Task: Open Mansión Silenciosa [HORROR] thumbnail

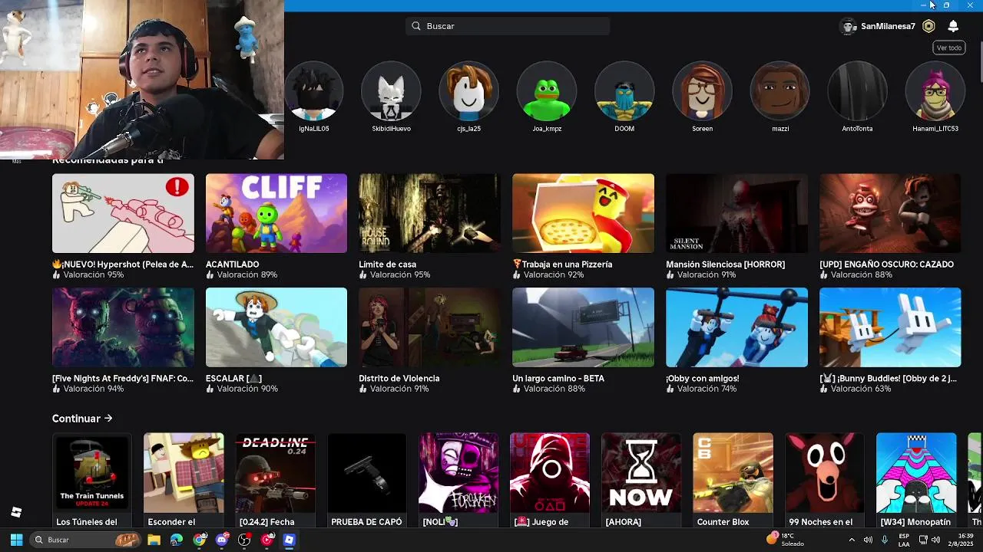Action: [x=736, y=213]
